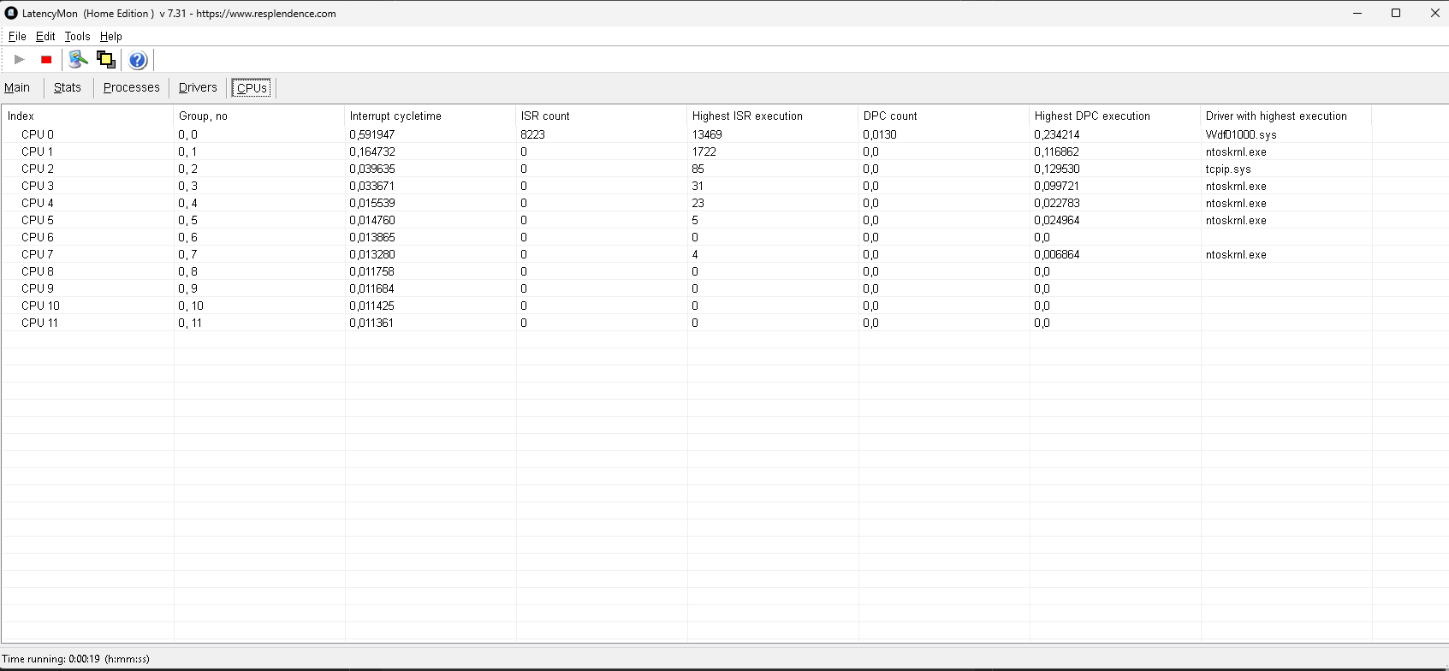Sort by Interrupt cycletime column header
Screen dimensions: 1449x671
pyautogui.click(x=431, y=116)
